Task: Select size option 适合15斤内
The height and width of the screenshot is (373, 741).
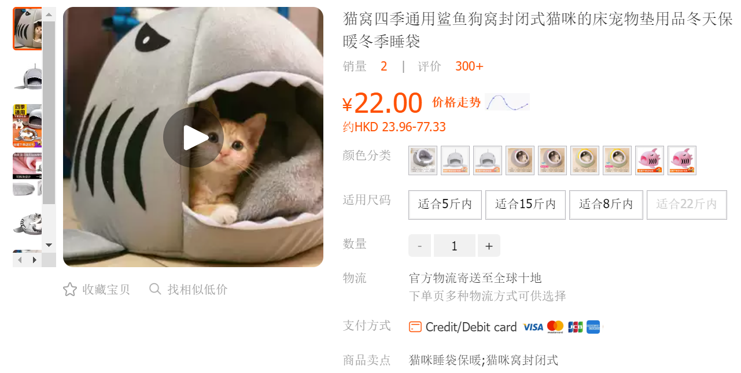Action: click(x=525, y=205)
